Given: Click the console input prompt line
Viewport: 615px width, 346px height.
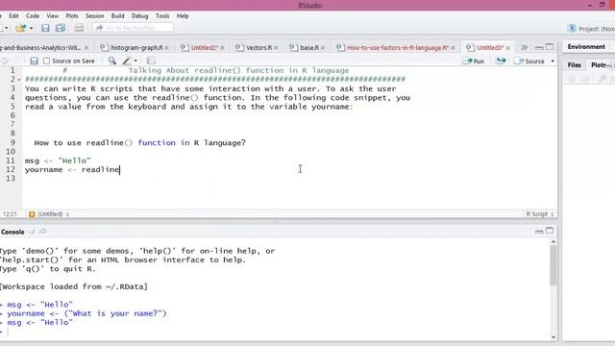Looking at the screenshot, I should point(275,332).
